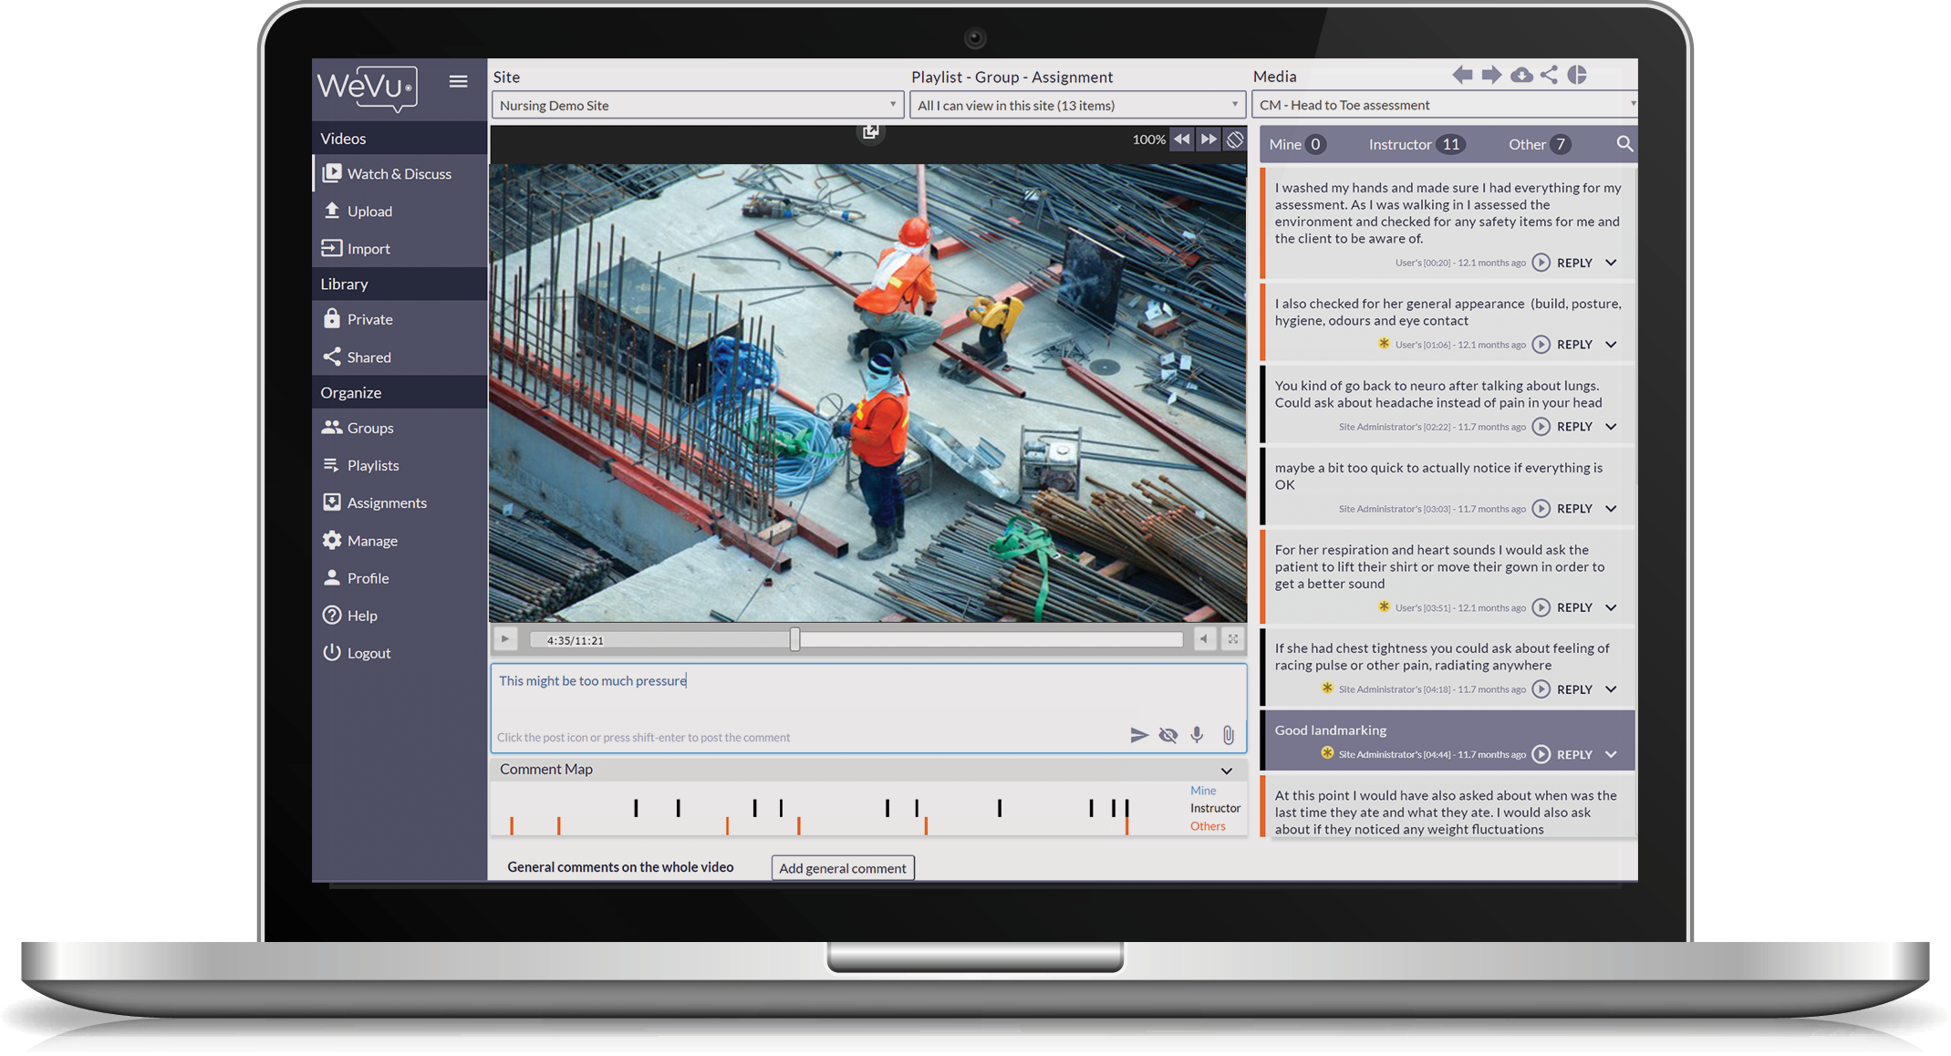Click the cloud download icon in Media header
The height and width of the screenshot is (1056, 1951).
coord(1520,76)
